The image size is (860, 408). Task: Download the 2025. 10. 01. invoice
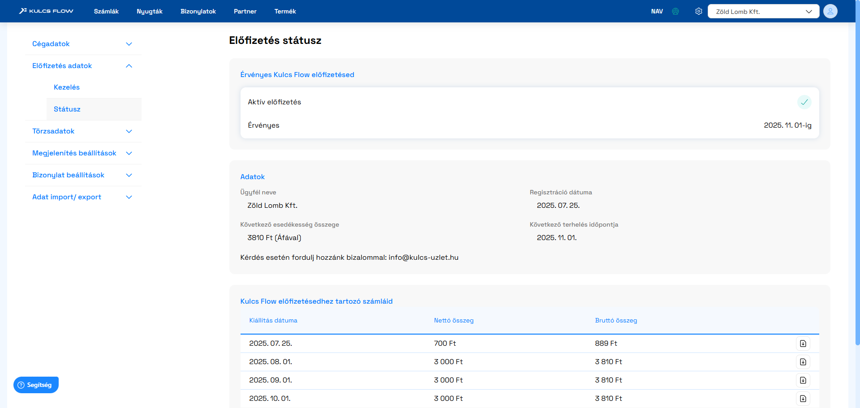pos(803,399)
